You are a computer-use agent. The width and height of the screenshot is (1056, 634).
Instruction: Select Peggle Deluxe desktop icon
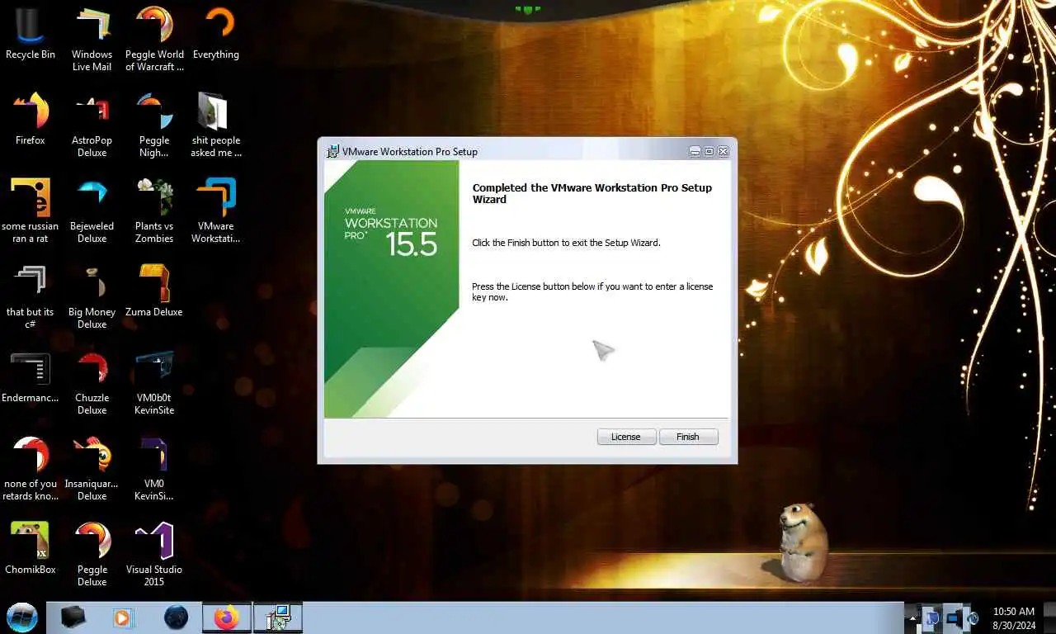coord(92,555)
